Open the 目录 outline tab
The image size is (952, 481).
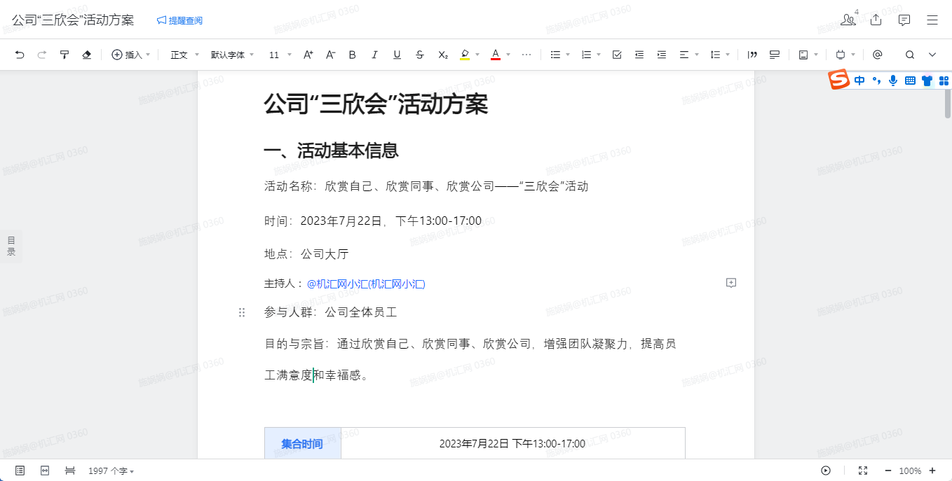11,246
